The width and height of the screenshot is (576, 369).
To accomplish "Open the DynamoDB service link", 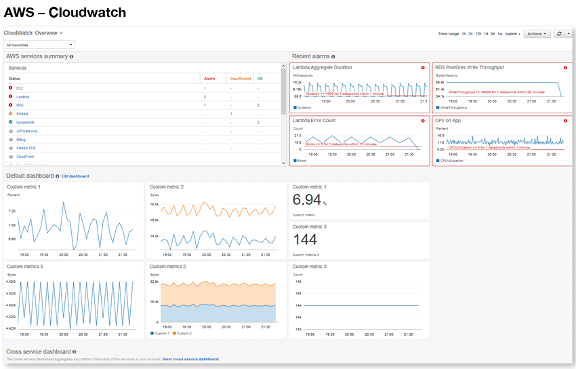I will point(25,122).
